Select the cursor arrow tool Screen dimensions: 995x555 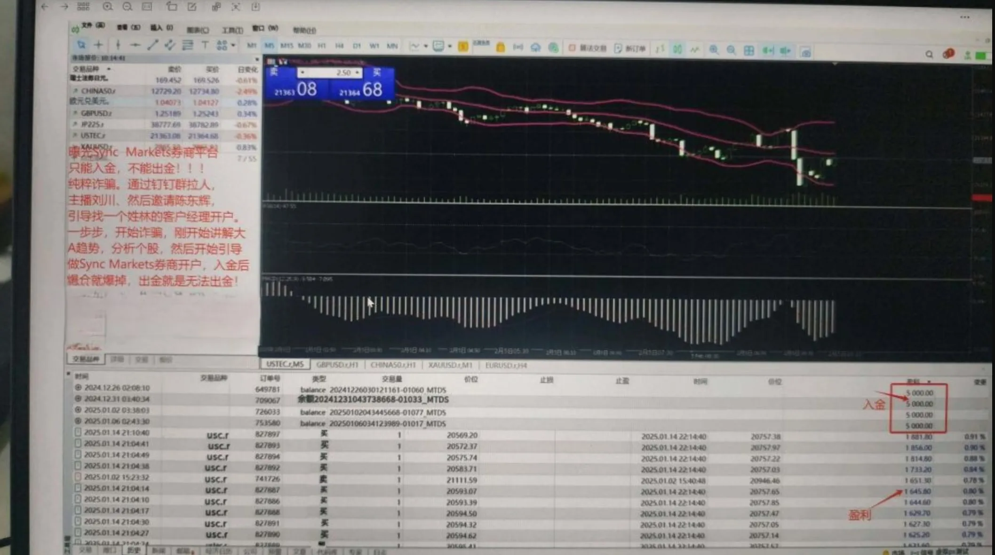click(81, 45)
